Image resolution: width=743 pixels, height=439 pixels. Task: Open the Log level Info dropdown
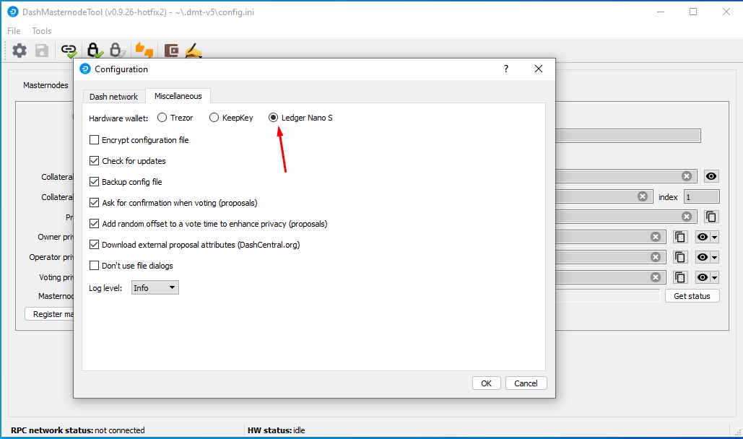pos(155,288)
